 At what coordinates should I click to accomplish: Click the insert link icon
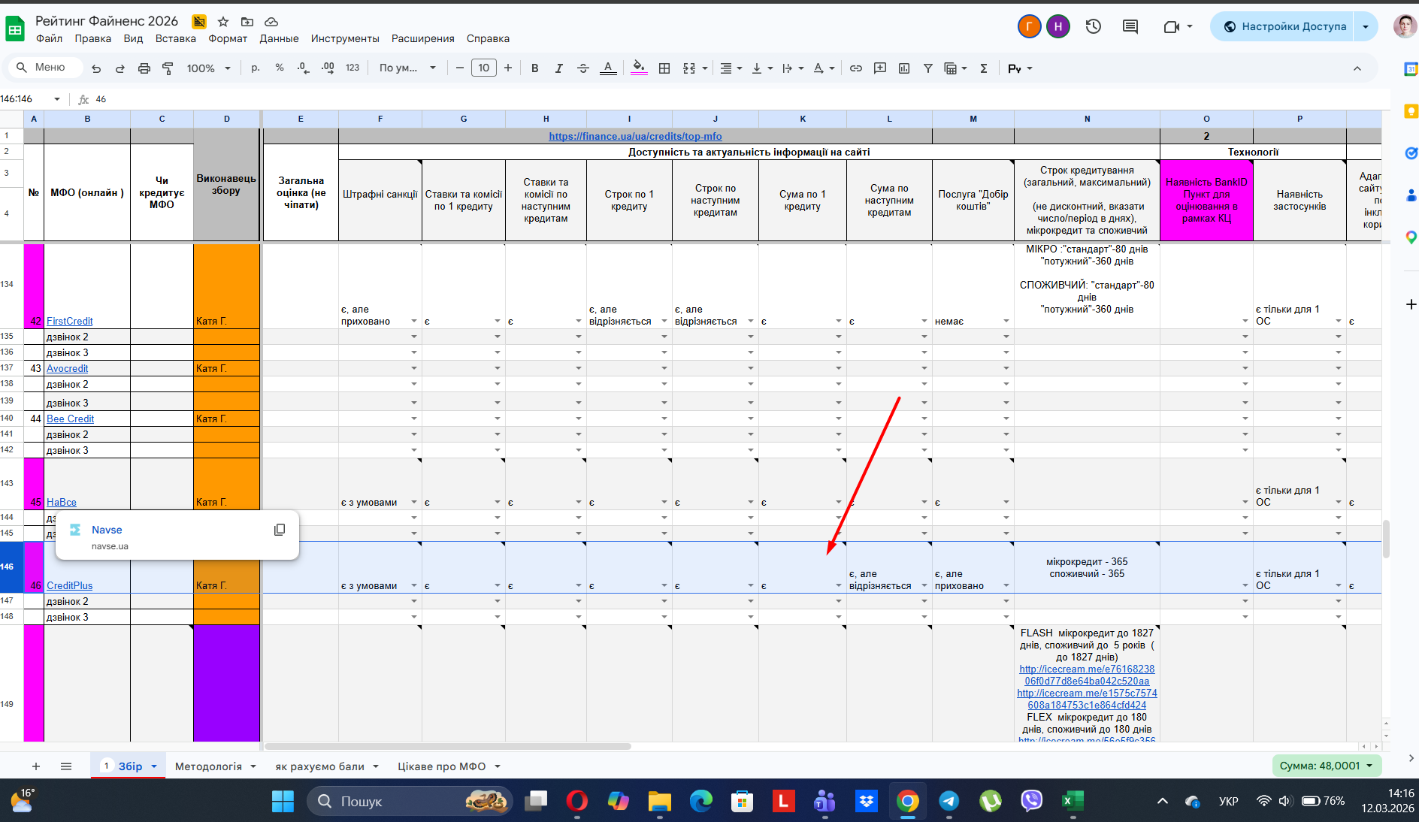[855, 68]
